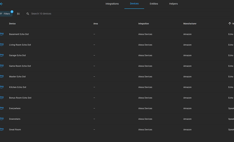Click Alexa icon for Kitchen Echo Dot
Image resolution: width=234 pixels, height=142 pixels.
(2, 87)
